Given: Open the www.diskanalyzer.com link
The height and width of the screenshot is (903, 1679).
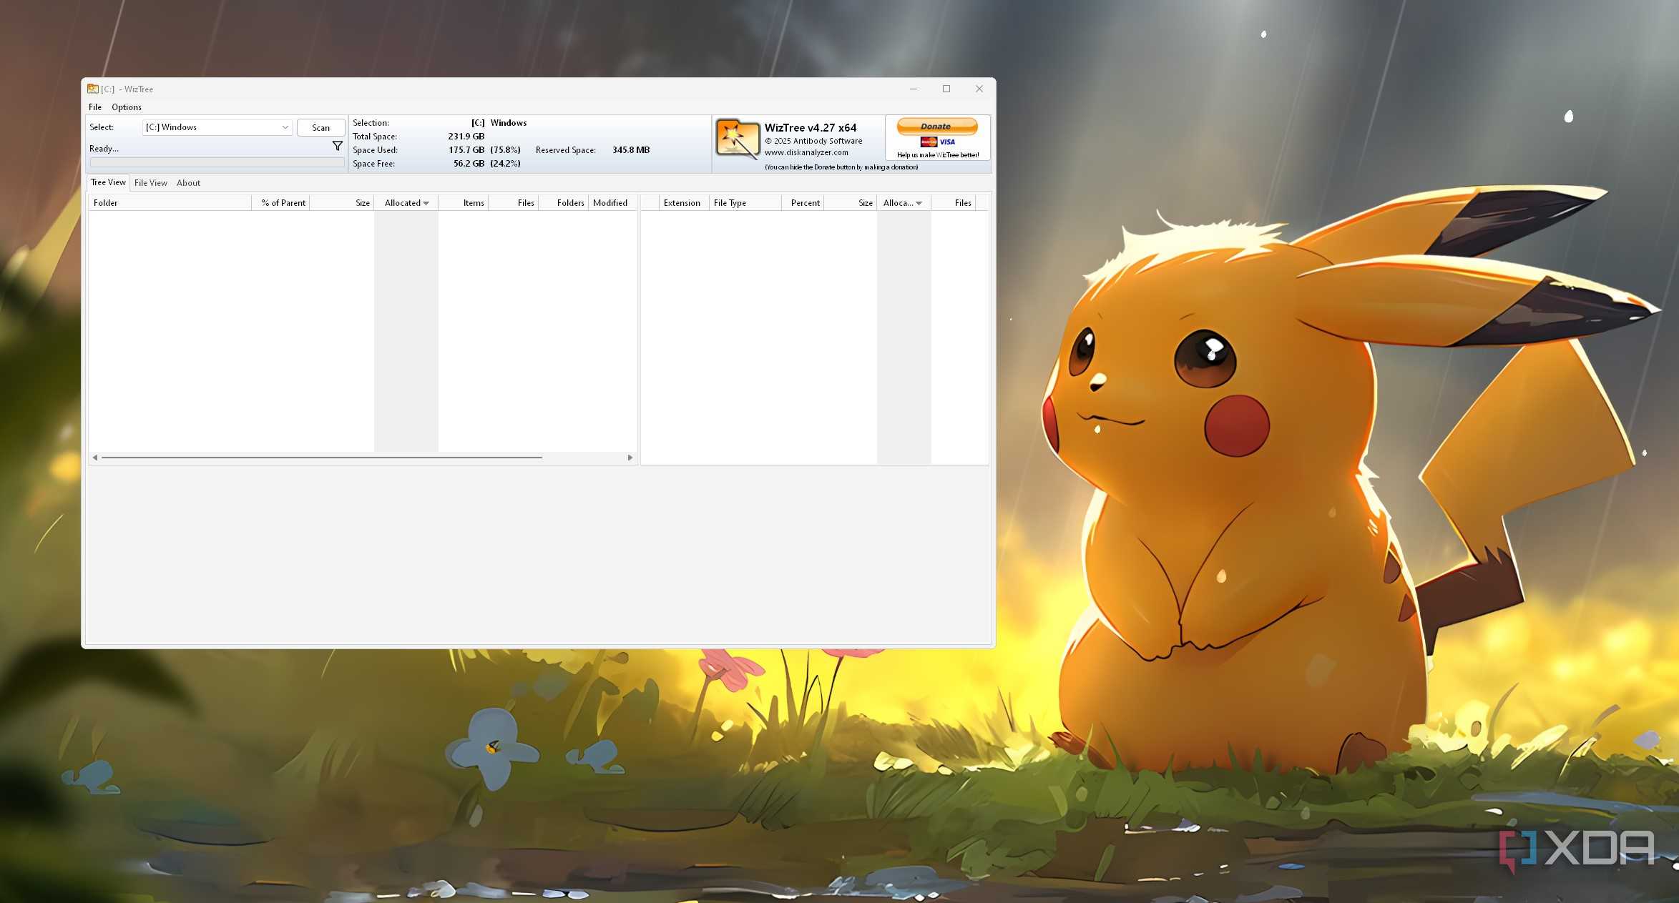Looking at the screenshot, I should pos(806,152).
